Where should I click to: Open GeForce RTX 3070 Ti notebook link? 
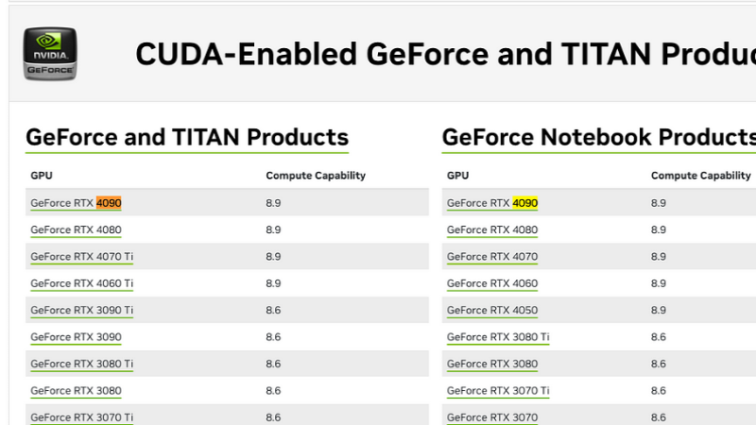click(x=498, y=391)
